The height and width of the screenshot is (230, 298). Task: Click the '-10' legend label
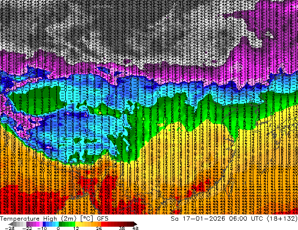click(42, 228)
